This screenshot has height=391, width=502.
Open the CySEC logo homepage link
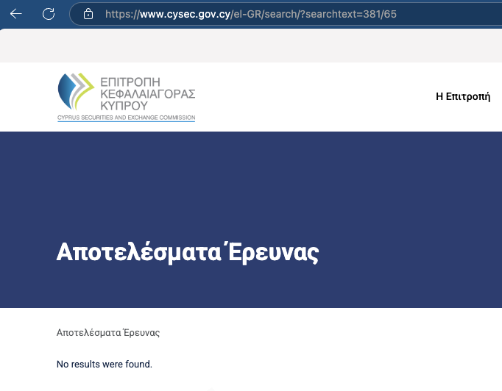coord(126,97)
